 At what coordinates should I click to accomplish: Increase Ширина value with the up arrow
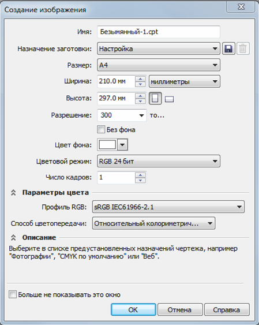point(140,79)
